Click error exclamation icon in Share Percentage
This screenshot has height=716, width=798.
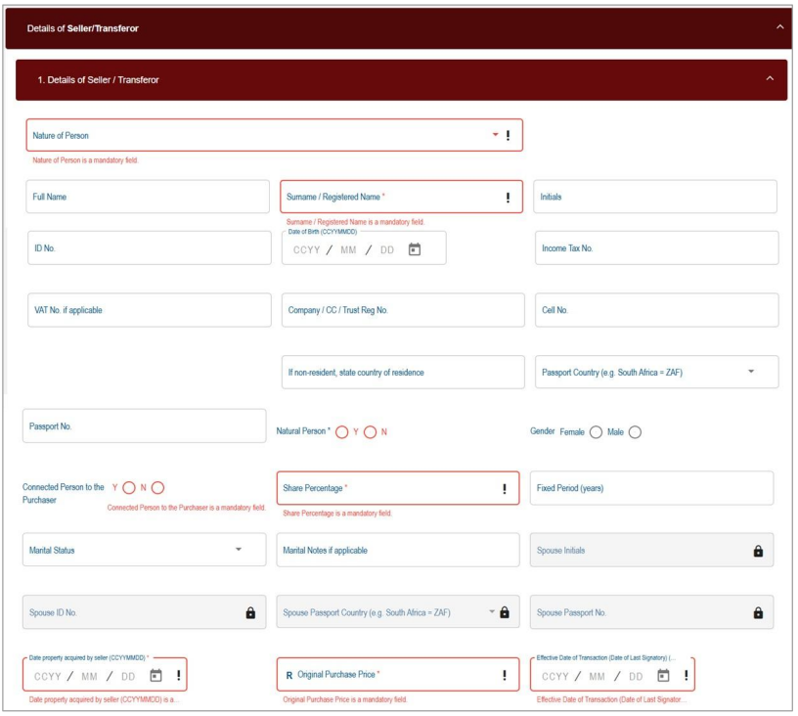(505, 488)
